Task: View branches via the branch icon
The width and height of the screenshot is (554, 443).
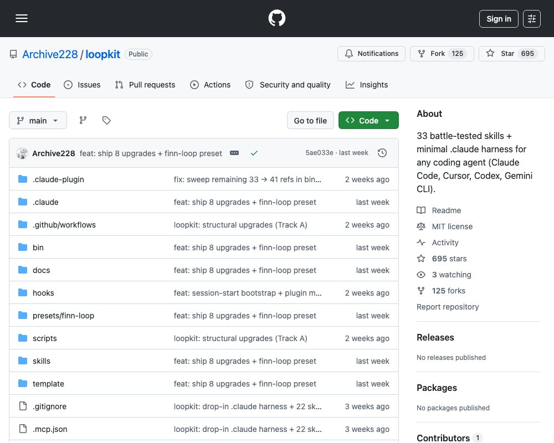Action: click(83, 121)
